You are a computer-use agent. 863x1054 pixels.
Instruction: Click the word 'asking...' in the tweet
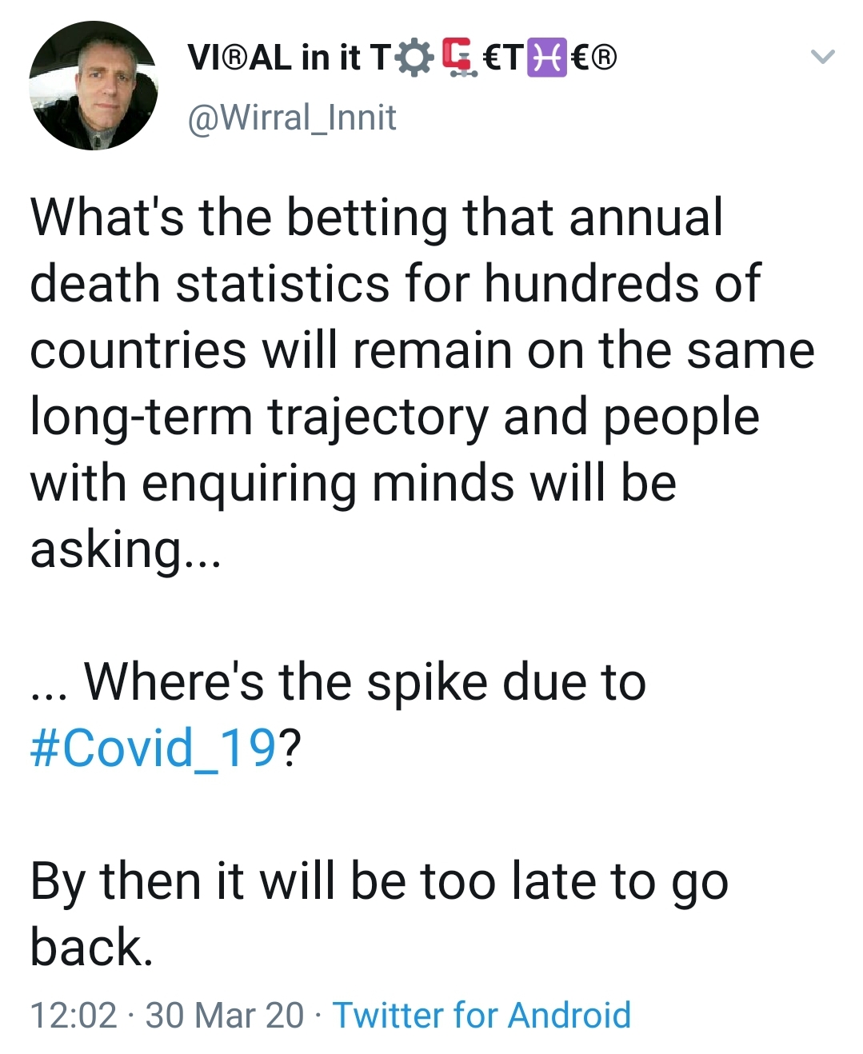pyautogui.click(x=125, y=549)
